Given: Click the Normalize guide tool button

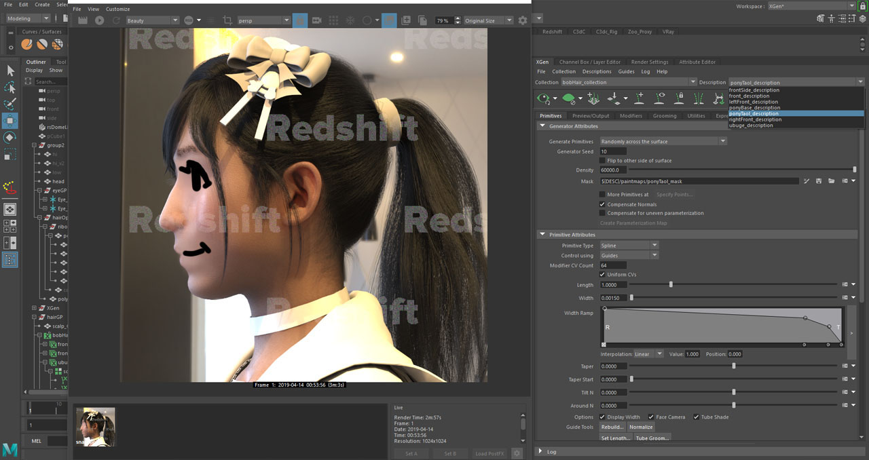Looking at the screenshot, I should [x=641, y=427].
